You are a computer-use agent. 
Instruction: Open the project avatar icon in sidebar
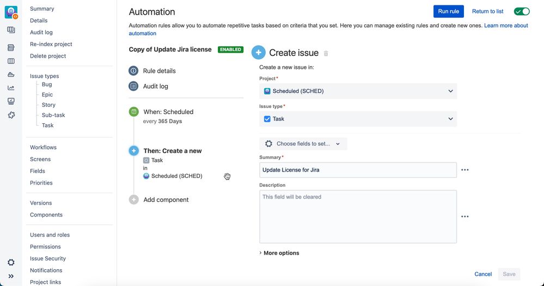[x=11, y=12]
